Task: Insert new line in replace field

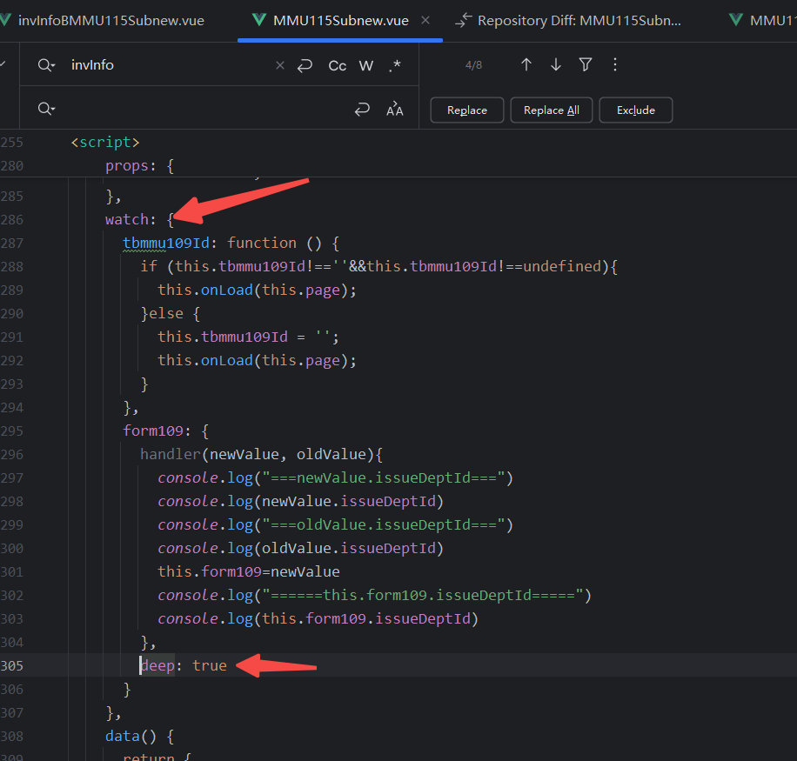Action: [362, 110]
